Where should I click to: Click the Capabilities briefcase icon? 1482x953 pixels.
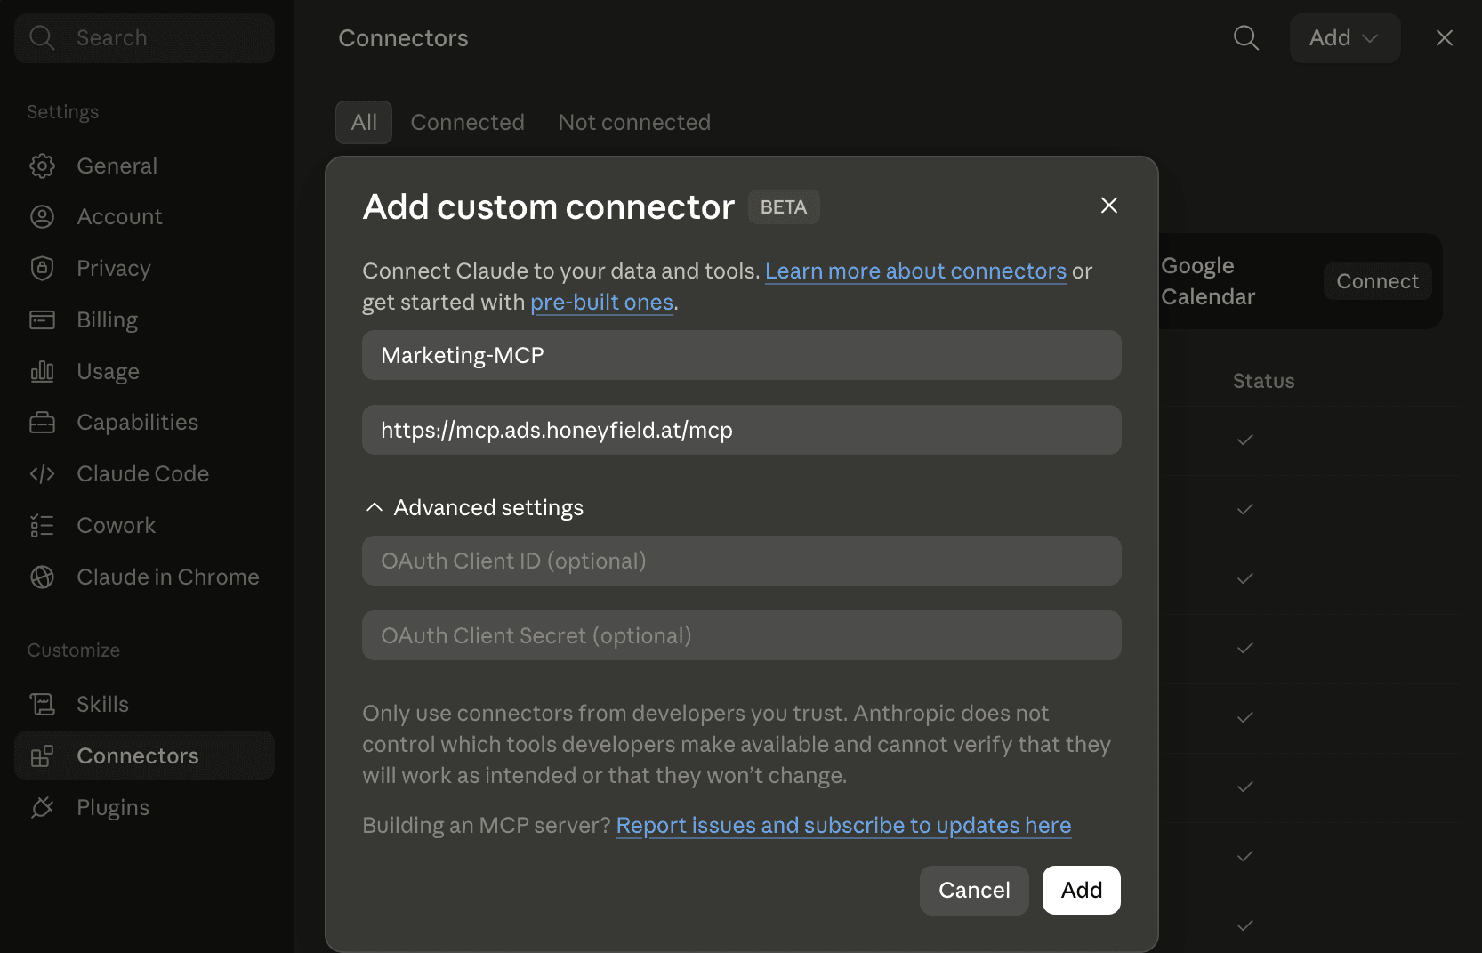click(42, 423)
